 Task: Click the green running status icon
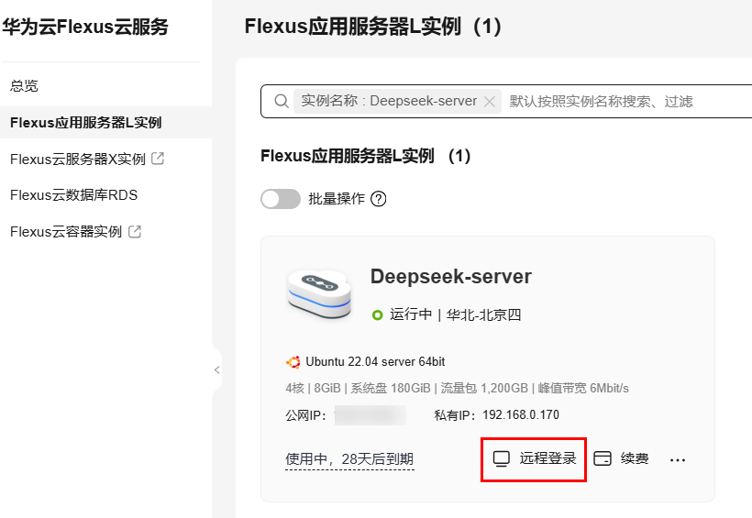click(x=377, y=315)
